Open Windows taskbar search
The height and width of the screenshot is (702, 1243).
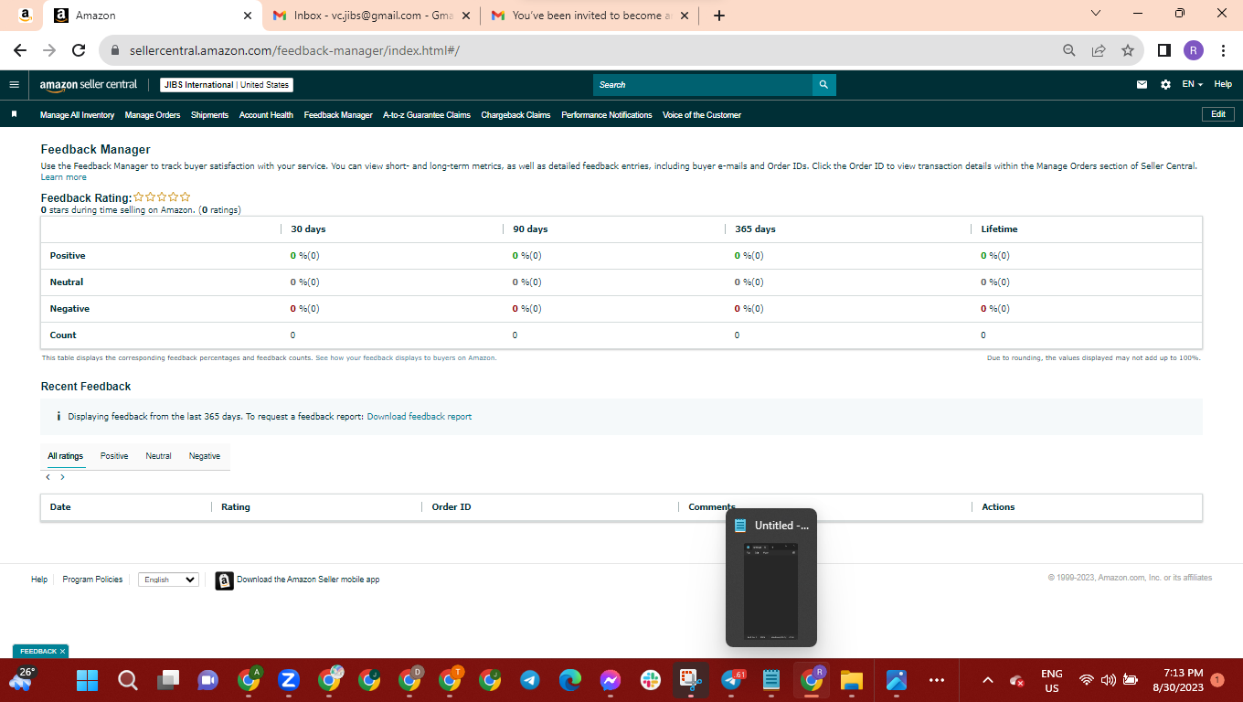coord(128,680)
